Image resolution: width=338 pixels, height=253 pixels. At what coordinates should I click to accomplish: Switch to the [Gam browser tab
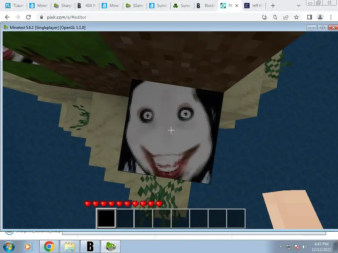click(135, 6)
